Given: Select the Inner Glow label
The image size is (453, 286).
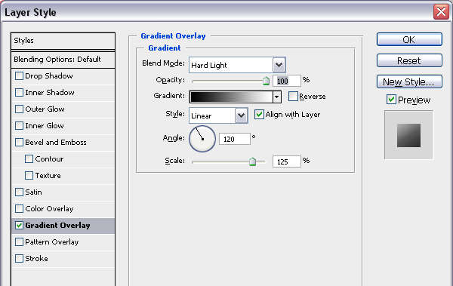Looking at the screenshot, I should tap(45, 126).
